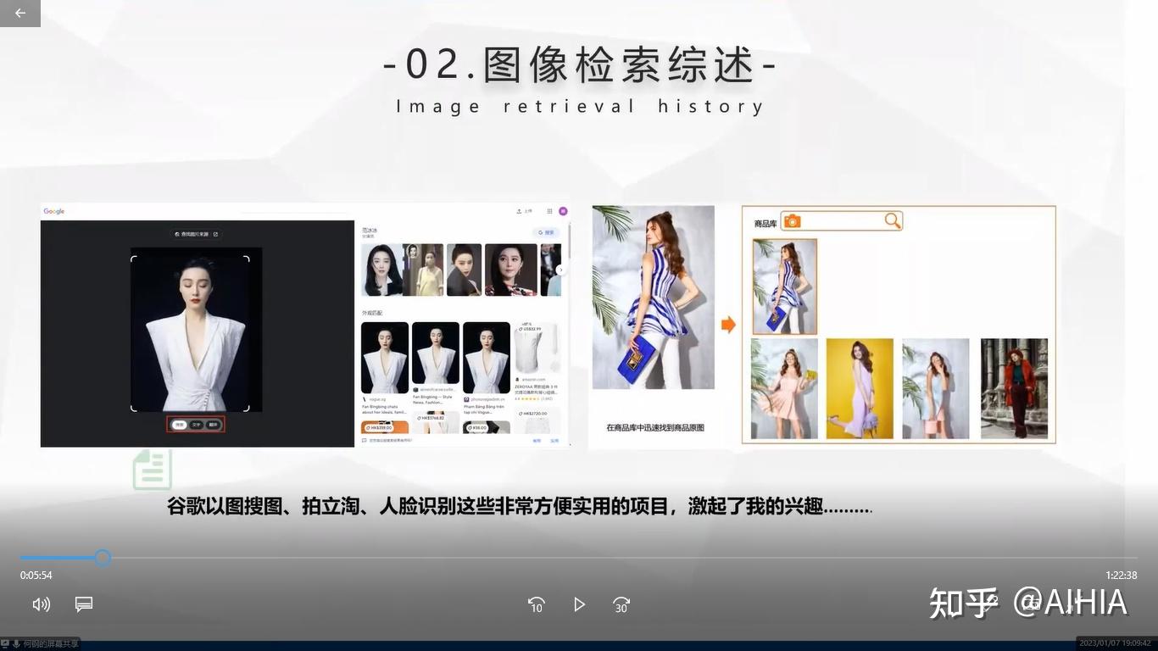Click the orange arrow between product images
Viewport: 1158px width, 651px height.
click(x=728, y=325)
